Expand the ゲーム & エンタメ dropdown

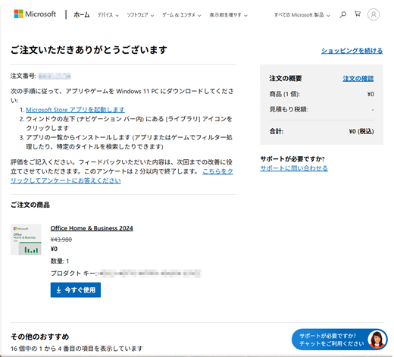click(181, 15)
